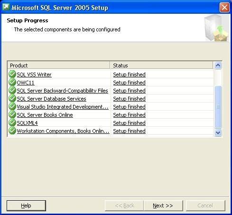The width and height of the screenshot is (232, 215).
Task: Click the Product column header
Action: (59, 65)
